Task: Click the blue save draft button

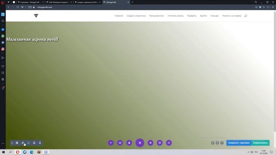Action: click(x=238, y=143)
